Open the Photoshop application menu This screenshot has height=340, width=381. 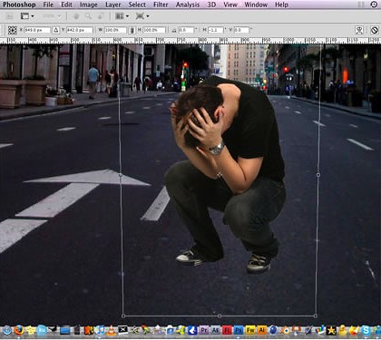[x=19, y=5]
